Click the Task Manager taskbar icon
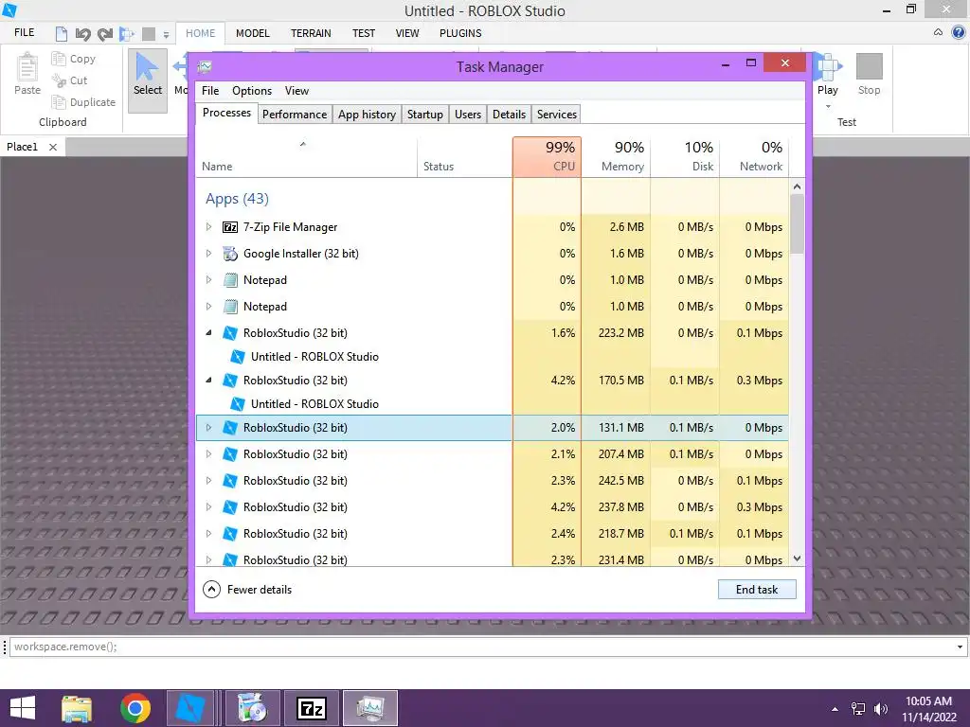 point(370,708)
